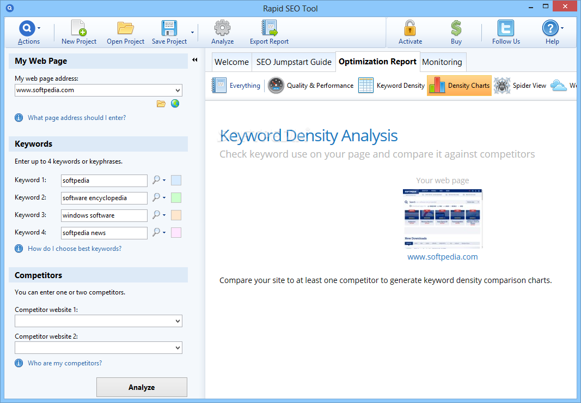Open the SEO Jumpstart Guide tab

click(x=294, y=62)
